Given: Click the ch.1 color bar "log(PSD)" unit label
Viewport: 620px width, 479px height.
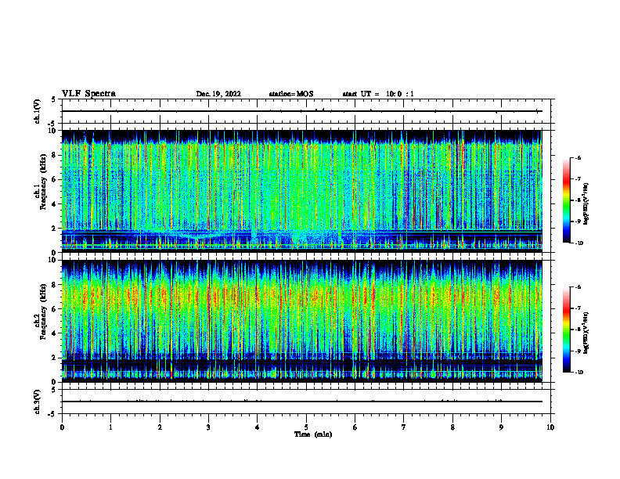Looking at the screenshot, I should coord(586,203).
